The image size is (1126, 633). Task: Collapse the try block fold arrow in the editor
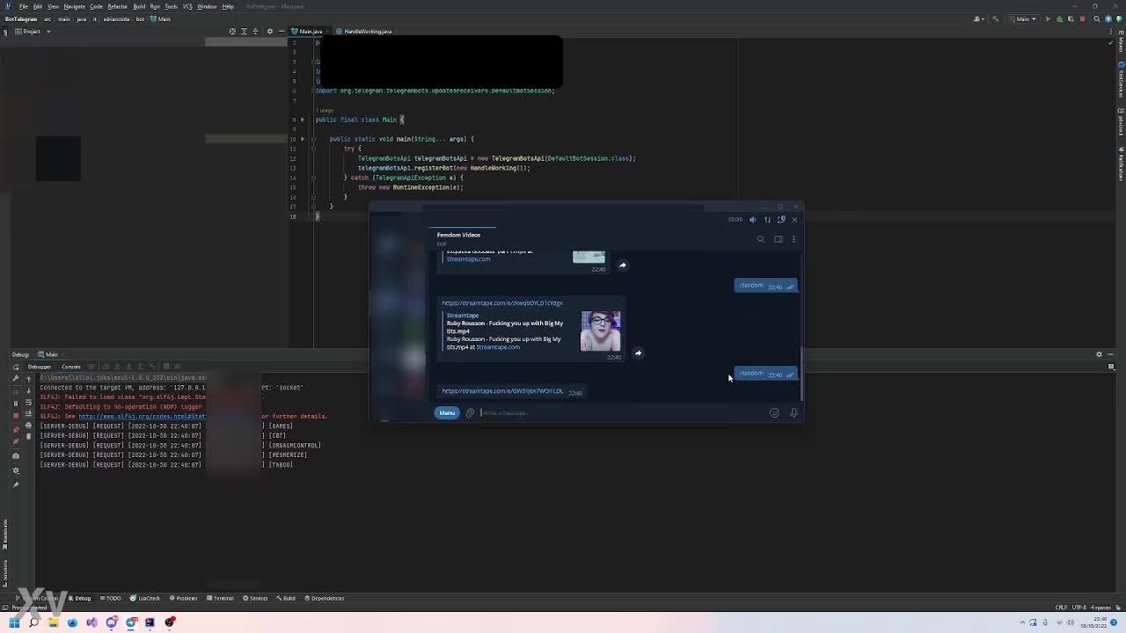pos(312,149)
